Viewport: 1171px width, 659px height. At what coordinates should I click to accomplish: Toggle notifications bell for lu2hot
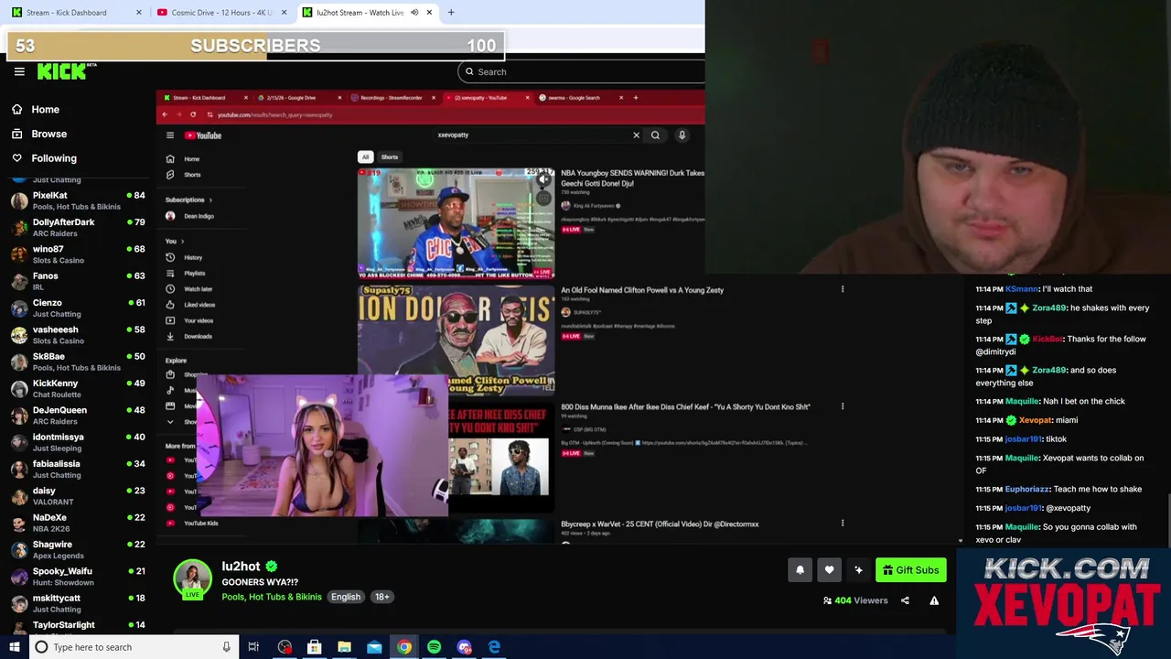point(800,570)
